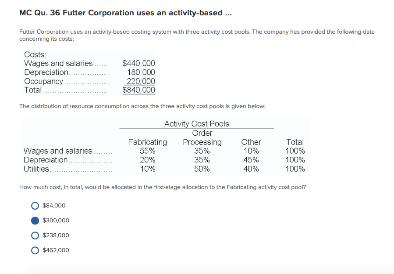This screenshot has height=274, width=394.
Task: Click the Fabricating column header
Action: click(147, 142)
